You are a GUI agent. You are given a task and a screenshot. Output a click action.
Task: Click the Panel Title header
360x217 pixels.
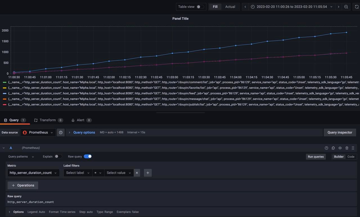[x=180, y=19]
